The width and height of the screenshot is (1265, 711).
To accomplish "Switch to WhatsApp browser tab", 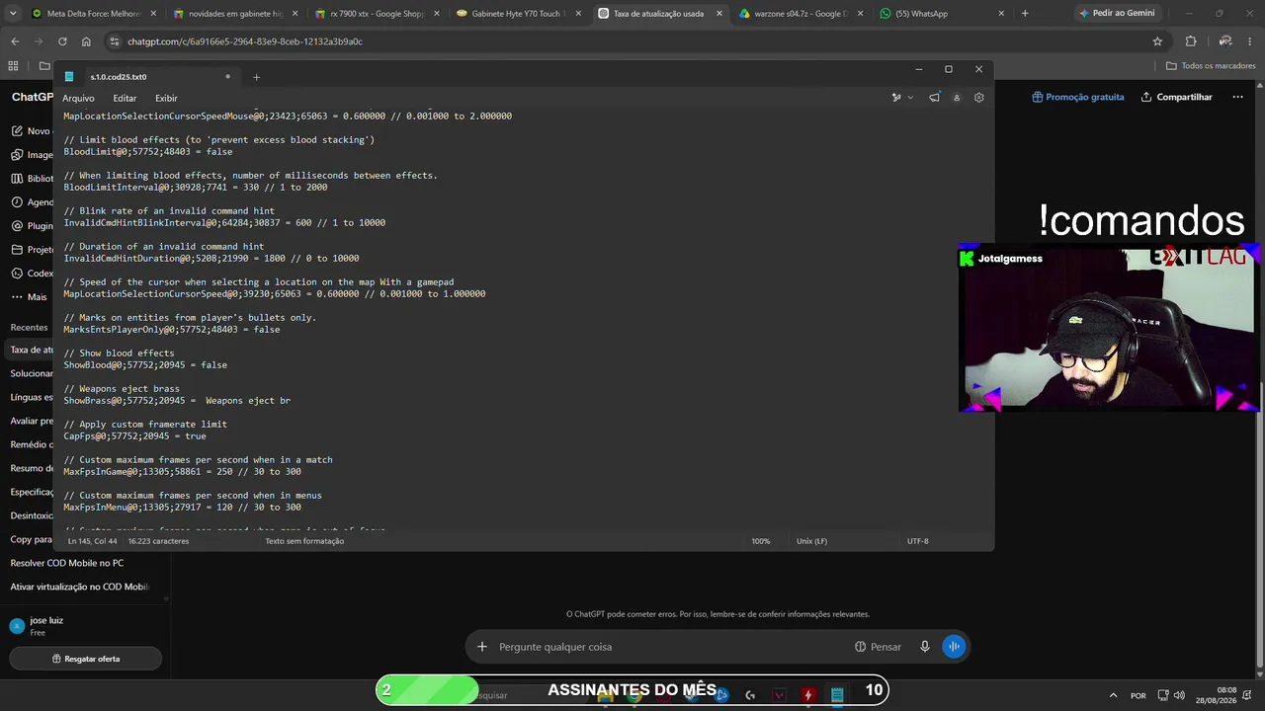I will 939,14.
